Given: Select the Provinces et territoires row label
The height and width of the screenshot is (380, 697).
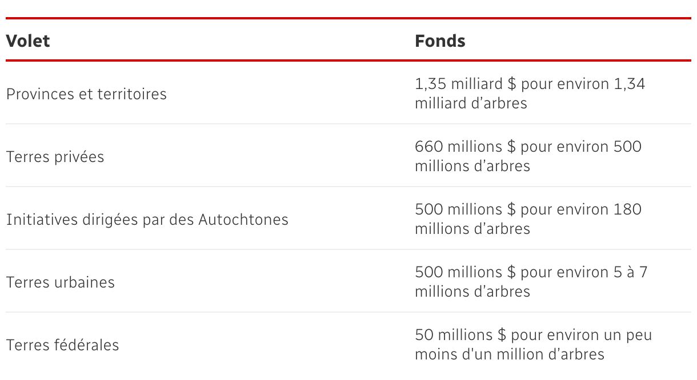Looking at the screenshot, I should pyautogui.click(x=86, y=94).
